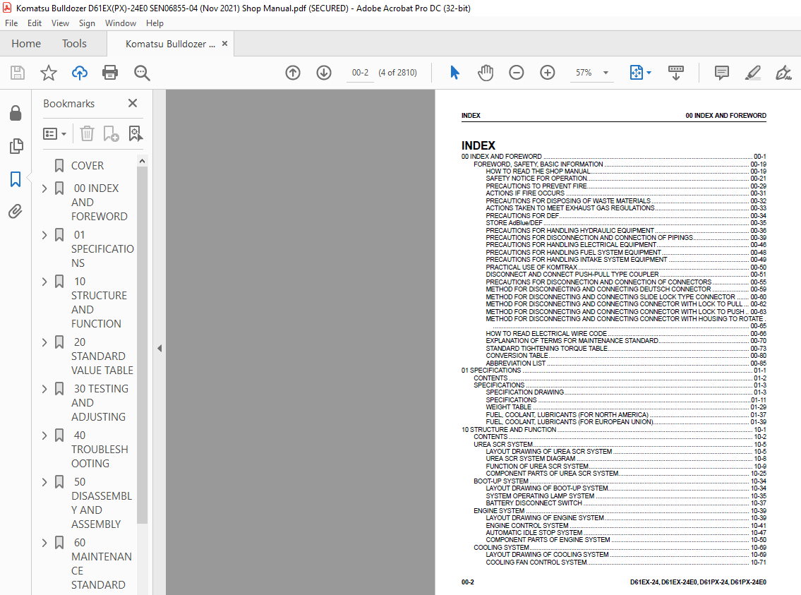View security lock panel
Viewport: 801px width, 595px height.
tap(16, 113)
